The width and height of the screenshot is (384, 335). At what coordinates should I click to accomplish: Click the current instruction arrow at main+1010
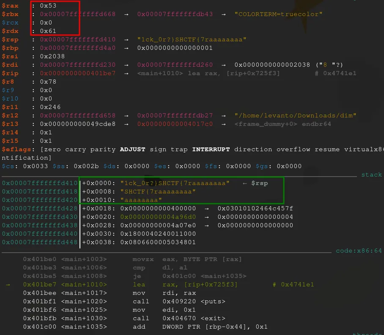[8, 285]
